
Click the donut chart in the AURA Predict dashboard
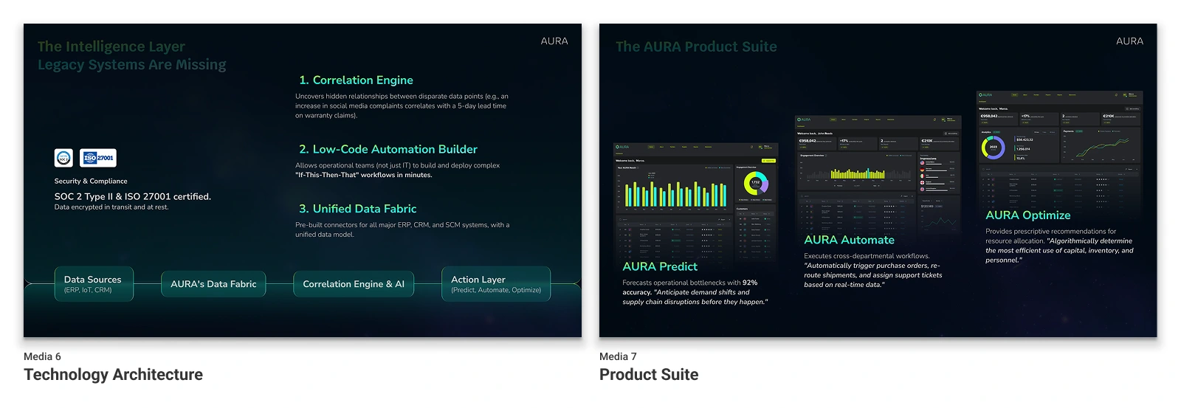[x=755, y=183]
